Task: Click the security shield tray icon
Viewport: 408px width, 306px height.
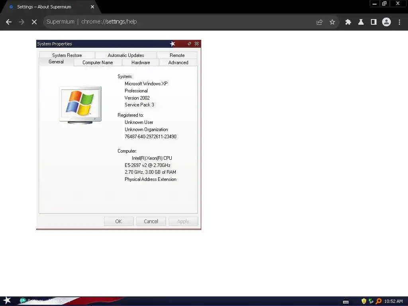Action: pyautogui.click(x=364, y=301)
